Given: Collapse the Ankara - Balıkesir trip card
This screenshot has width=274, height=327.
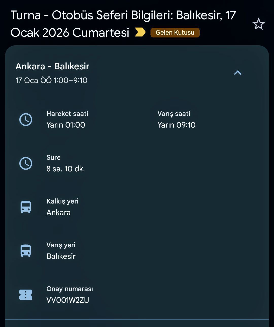Looking at the screenshot, I should [x=238, y=73].
